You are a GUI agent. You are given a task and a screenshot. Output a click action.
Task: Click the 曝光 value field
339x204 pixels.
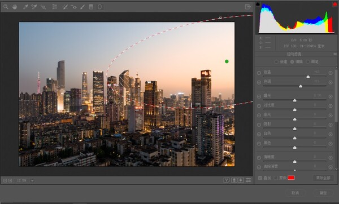point(318,95)
